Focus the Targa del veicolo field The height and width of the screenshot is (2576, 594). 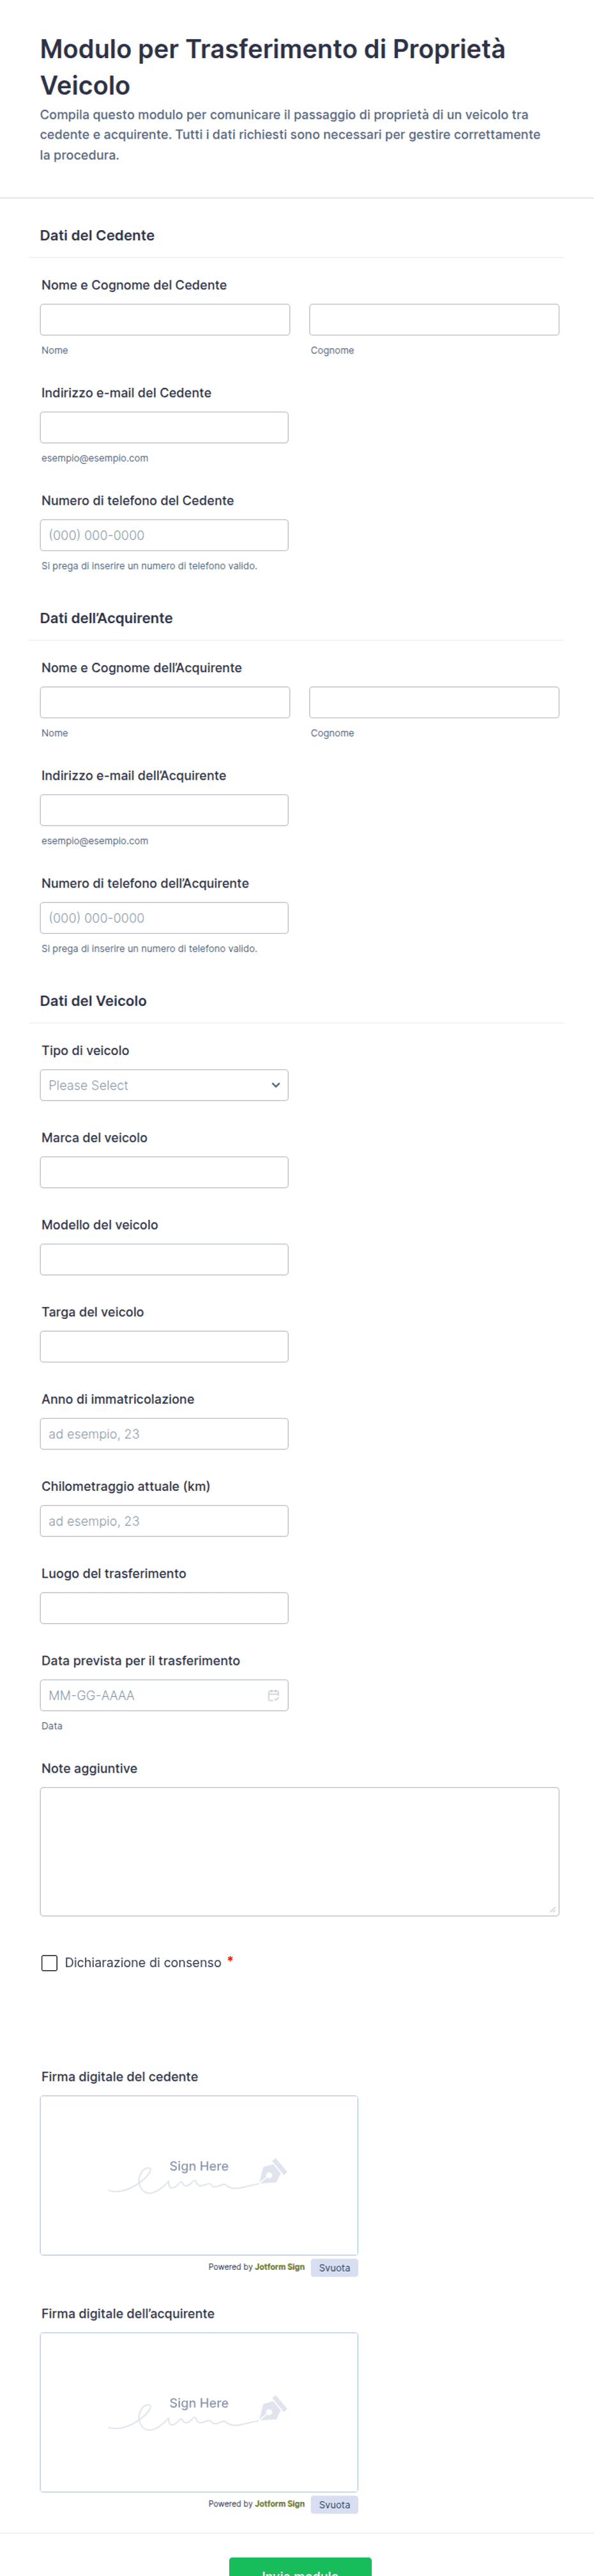click(164, 1347)
